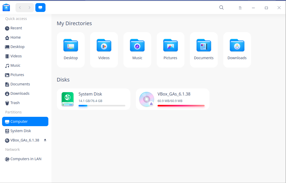Select the Pictures folder tile
The height and width of the screenshot is (183, 286).
coord(170,49)
